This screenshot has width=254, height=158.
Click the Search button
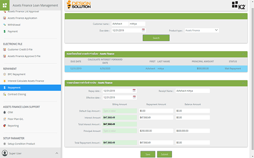click(156, 38)
